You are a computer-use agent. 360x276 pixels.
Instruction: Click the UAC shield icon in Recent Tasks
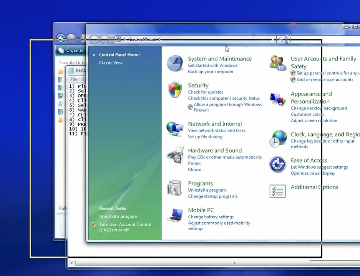(x=94, y=225)
